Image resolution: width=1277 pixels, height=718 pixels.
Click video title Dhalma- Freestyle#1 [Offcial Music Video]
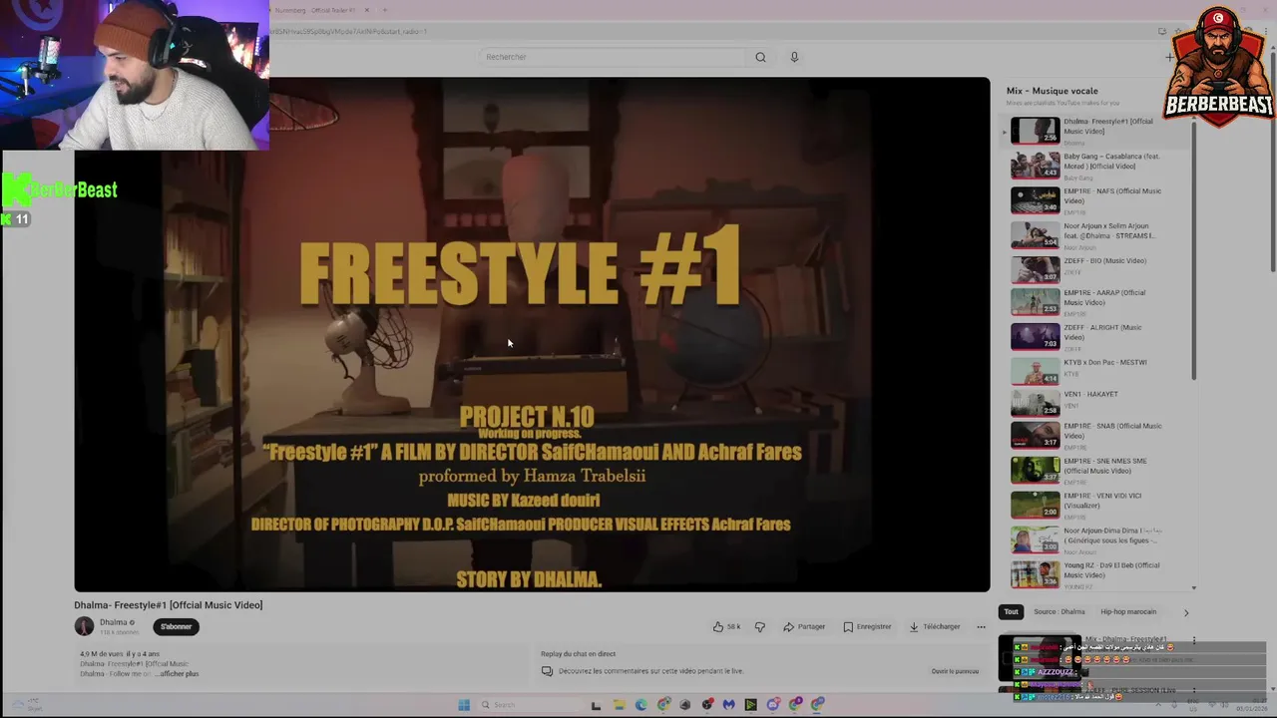point(168,604)
